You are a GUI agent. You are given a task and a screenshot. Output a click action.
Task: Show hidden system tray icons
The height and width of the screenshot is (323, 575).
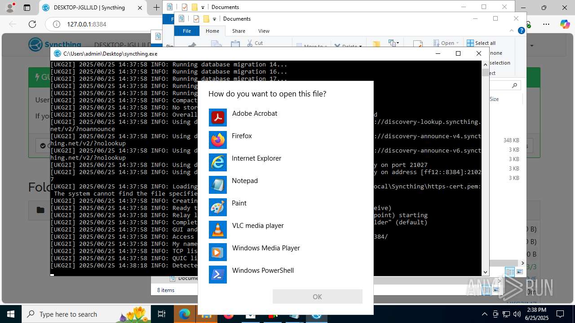point(484,314)
